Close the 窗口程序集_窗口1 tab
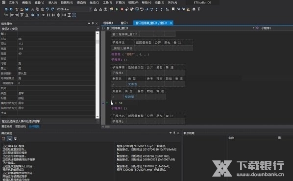Image resolution: width=293 pixels, height=181 pixels. pos(171,23)
